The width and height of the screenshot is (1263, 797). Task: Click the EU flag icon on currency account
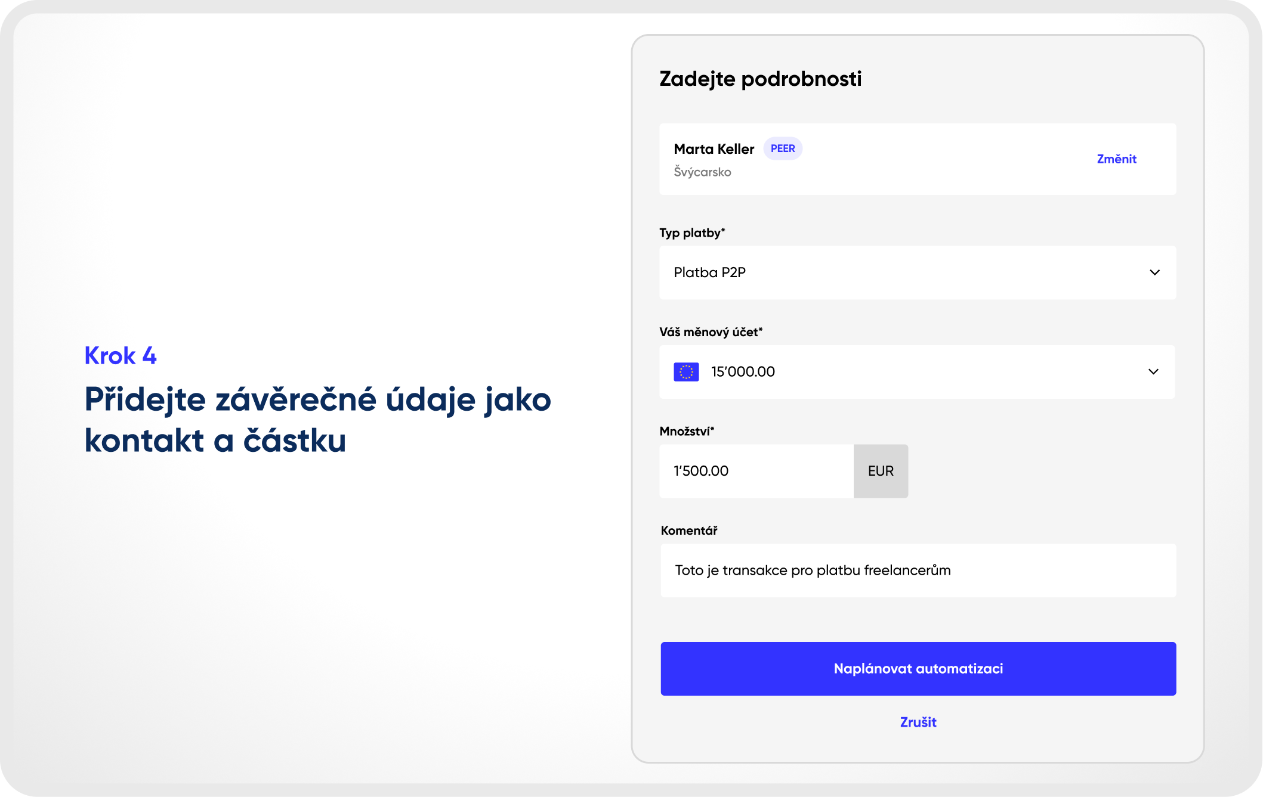(686, 371)
